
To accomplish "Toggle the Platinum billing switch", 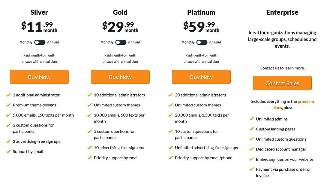I will point(201,42).
